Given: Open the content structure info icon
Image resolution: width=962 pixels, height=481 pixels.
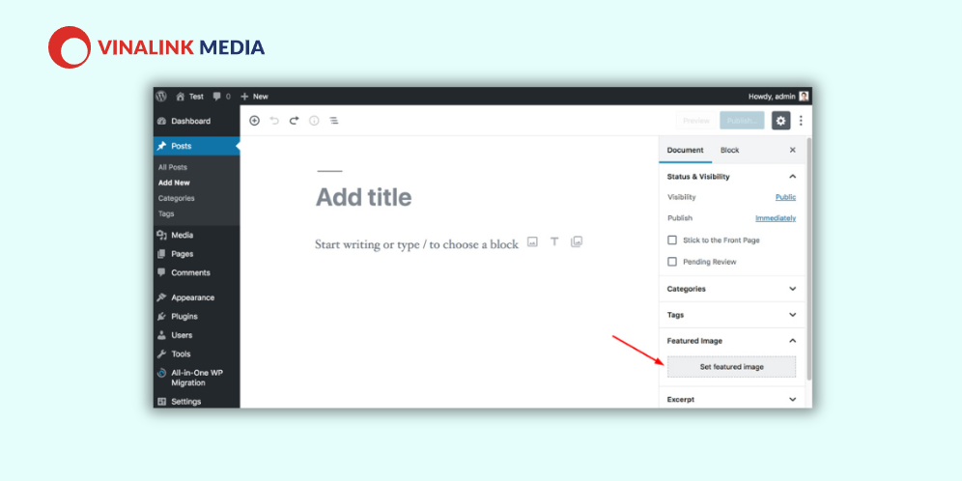Looking at the screenshot, I should click(x=314, y=121).
